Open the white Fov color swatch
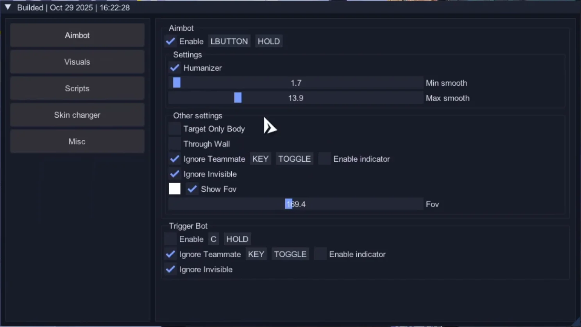 click(x=175, y=189)
